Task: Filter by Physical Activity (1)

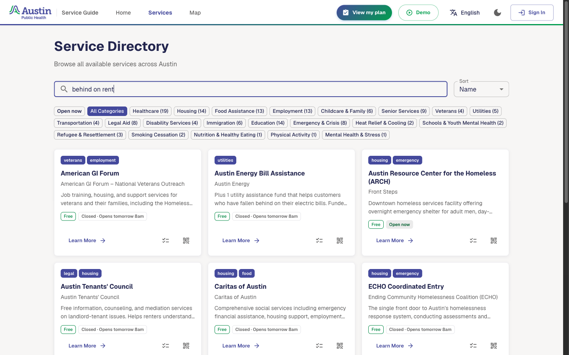Action: click(x=294, y=135)
